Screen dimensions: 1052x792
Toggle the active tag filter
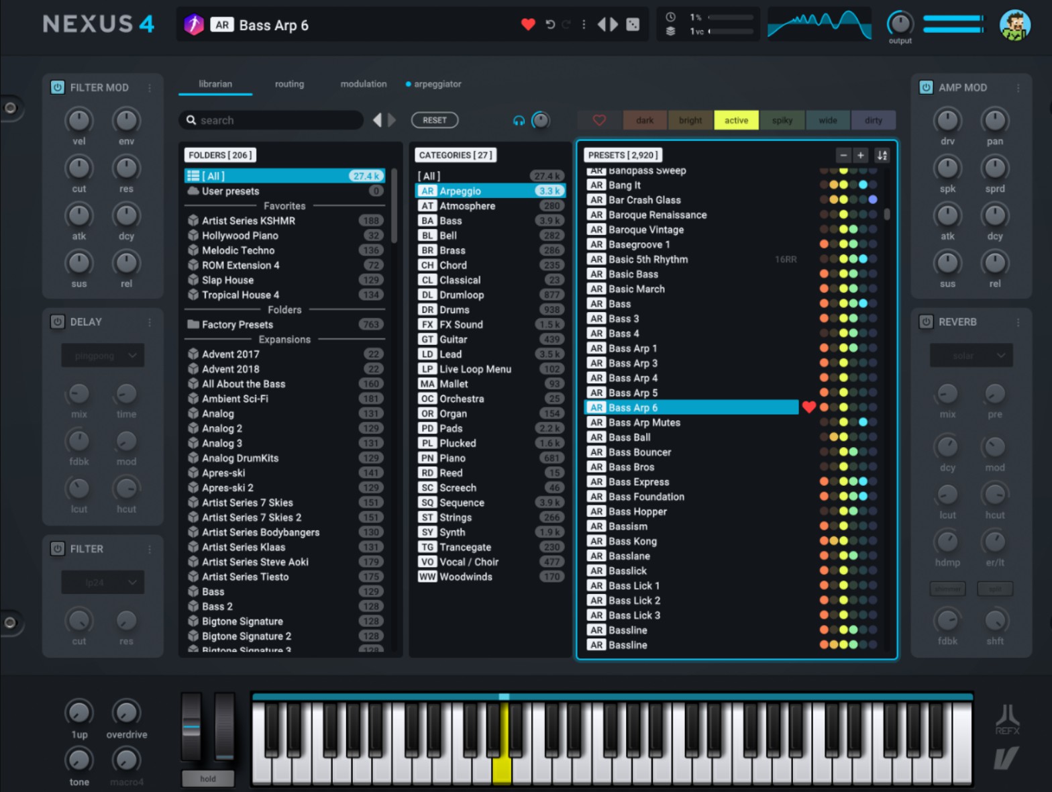(x=736, y=120)
